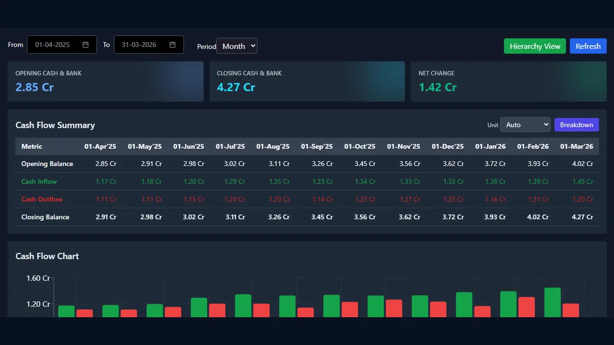Click the 1.60 Cr chart axis label
This screenshot has width=614, height=345.
(38, 278)
